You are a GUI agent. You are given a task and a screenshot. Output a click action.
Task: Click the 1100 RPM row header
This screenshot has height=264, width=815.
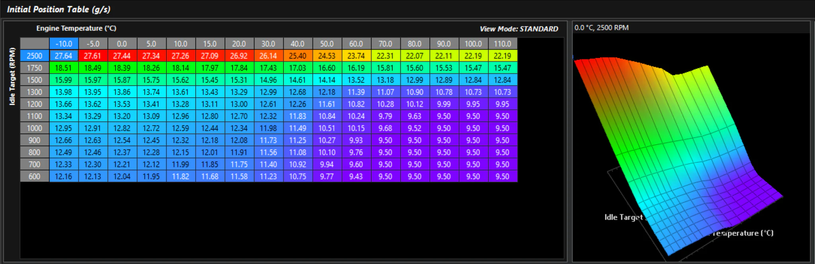coord(35,116)
